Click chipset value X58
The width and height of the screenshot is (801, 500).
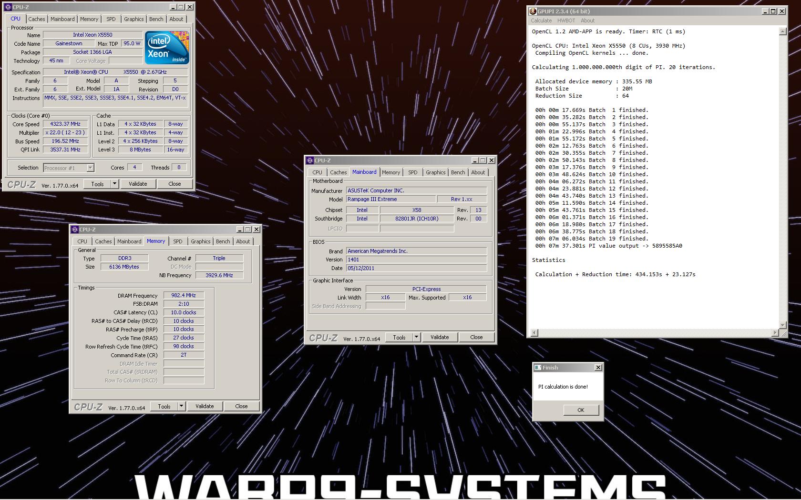tap(417, 210)
